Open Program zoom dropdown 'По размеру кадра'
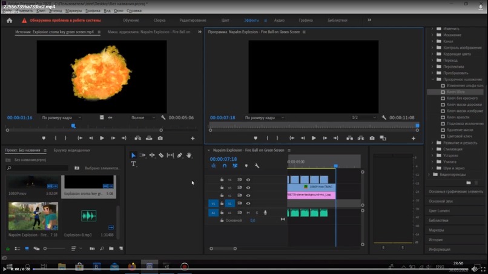This screenshot has height=274, width=488. (264, 117)
